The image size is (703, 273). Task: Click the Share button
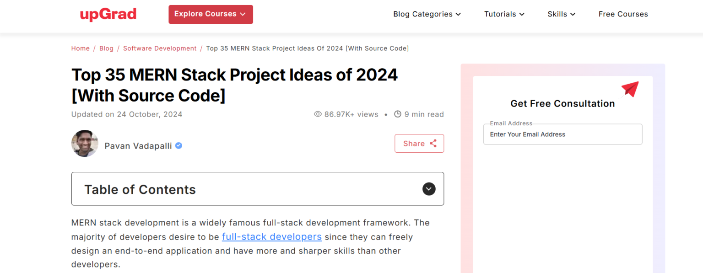[x=419, y=143]
